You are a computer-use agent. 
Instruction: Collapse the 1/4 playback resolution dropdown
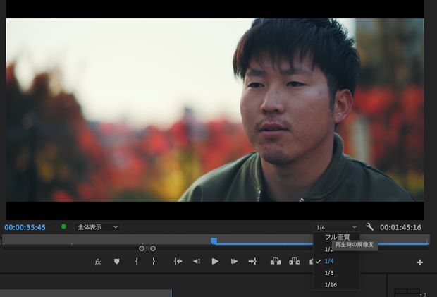click(x=337, y=227)
